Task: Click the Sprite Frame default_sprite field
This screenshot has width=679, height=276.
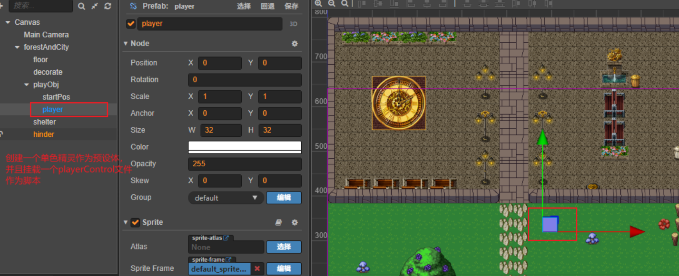Action: [x=219, y=269]
